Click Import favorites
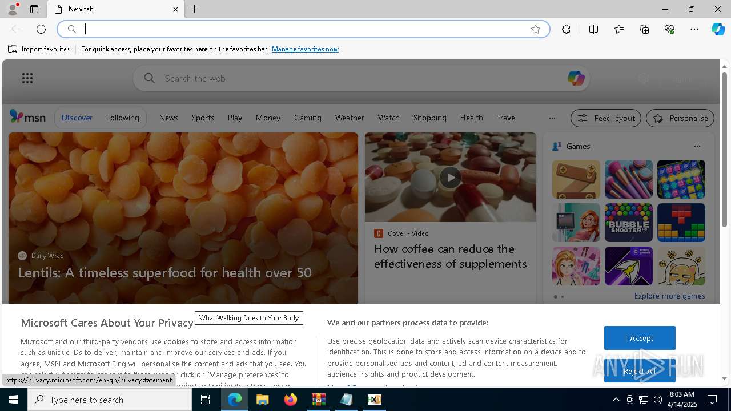This screenshot has height=411, width=731. [x=39, y=49]
